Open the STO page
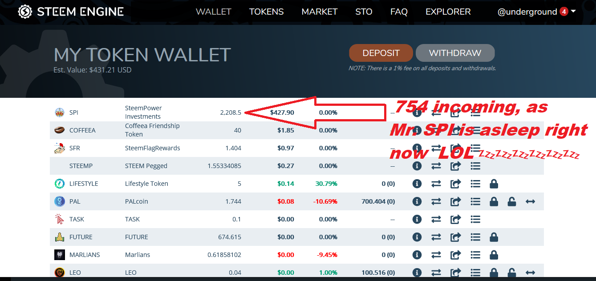The width and height of the screenshot is (596, 281). [x=364, y=12]
